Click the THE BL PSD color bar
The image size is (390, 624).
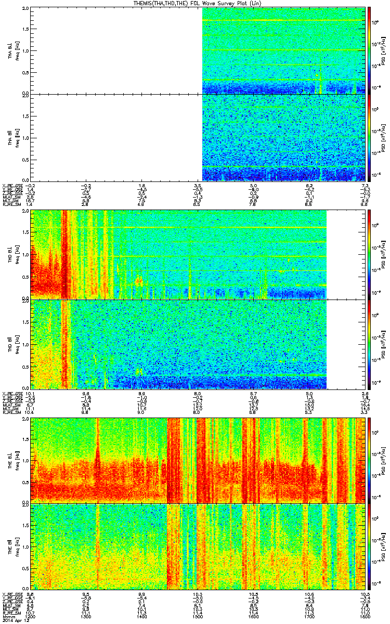[369, 461]
